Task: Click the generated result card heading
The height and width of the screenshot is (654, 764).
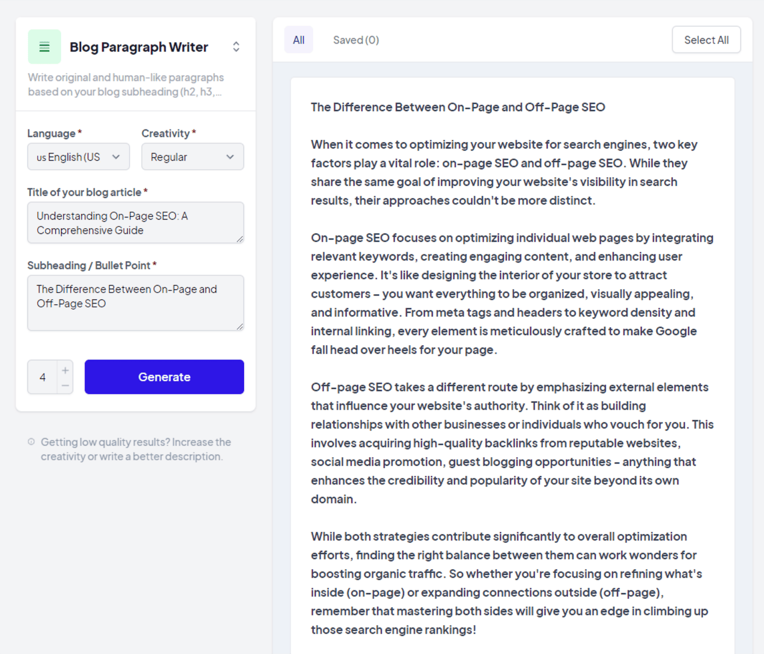Action: [x=457, y=107]
